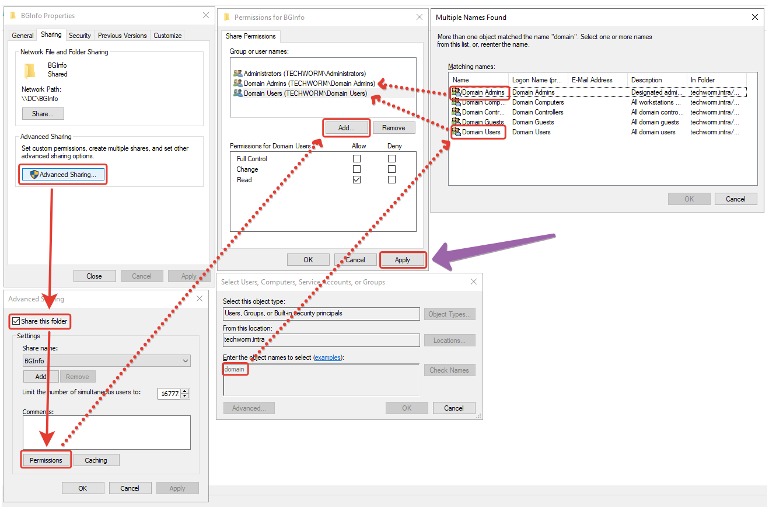Click the shield icon on Advanced Sharing button
This screenshot has width=769, height=507.
point(34,175)
